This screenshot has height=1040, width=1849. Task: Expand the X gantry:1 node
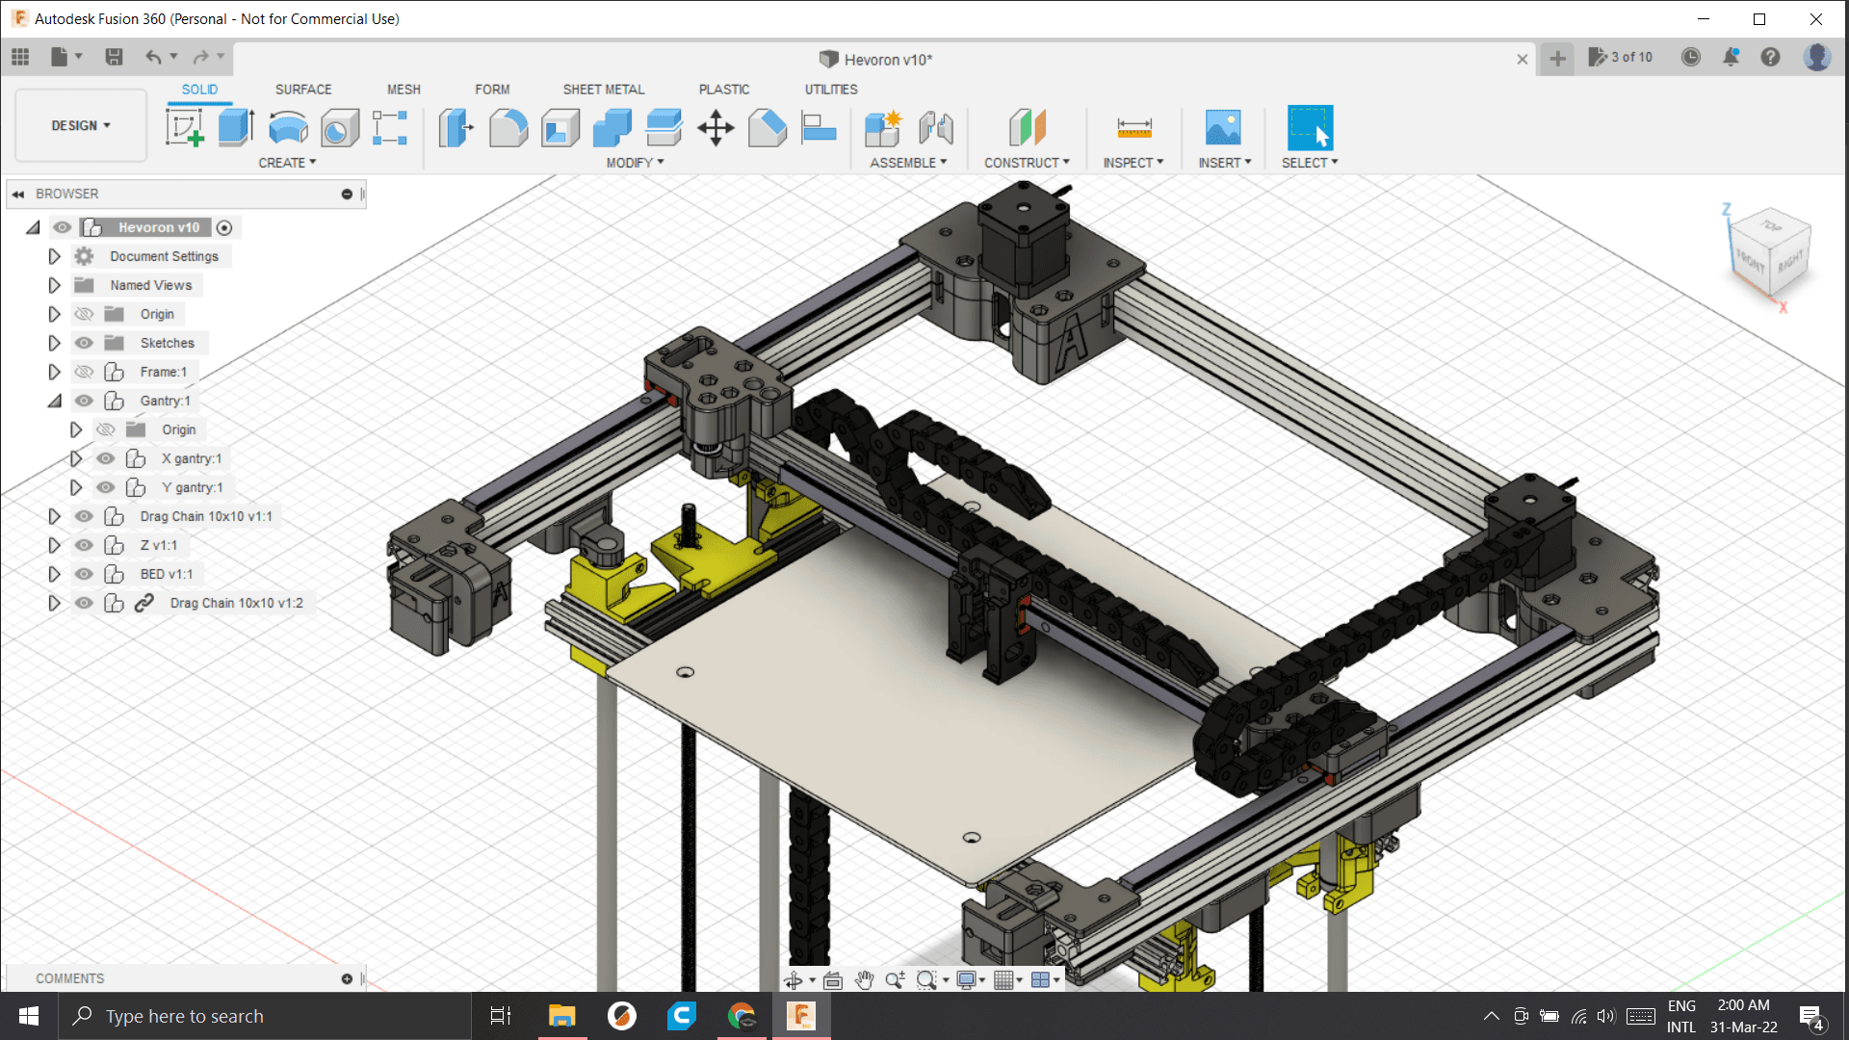coord(76,458)
